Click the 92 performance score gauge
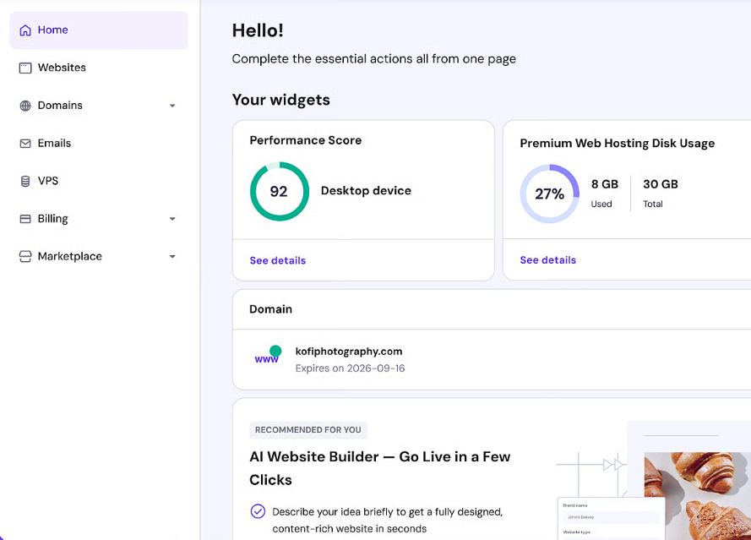The image size is (751, 540). click(279, 192)
